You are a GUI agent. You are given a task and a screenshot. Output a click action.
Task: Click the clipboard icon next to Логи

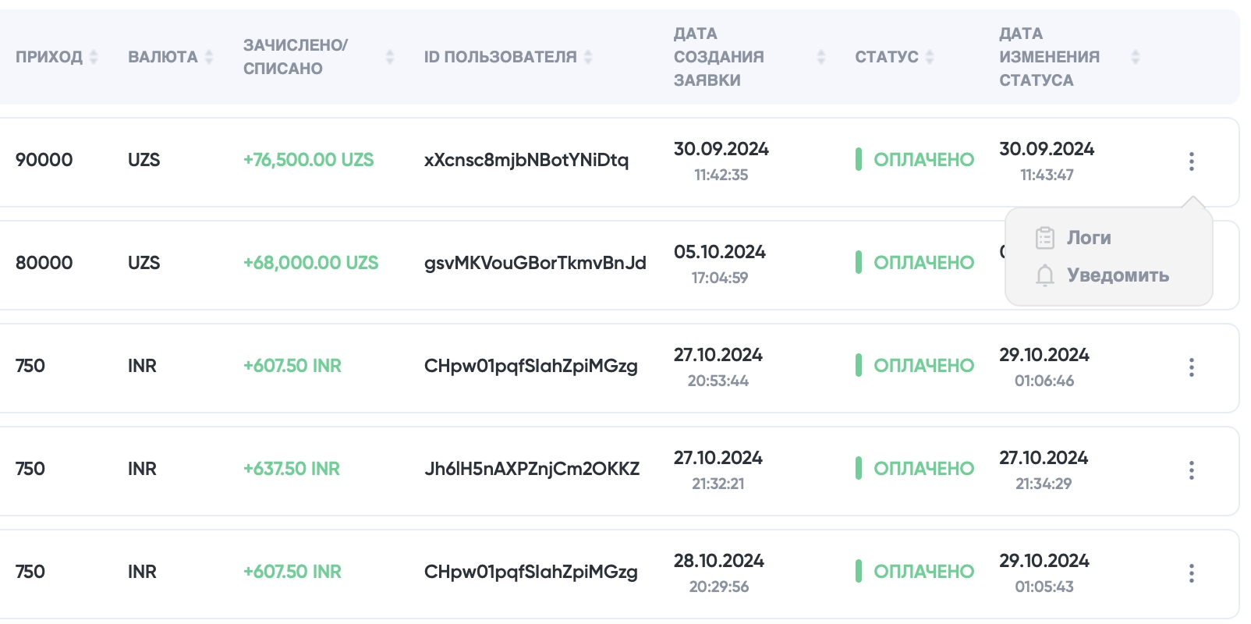pos(1045,238)
